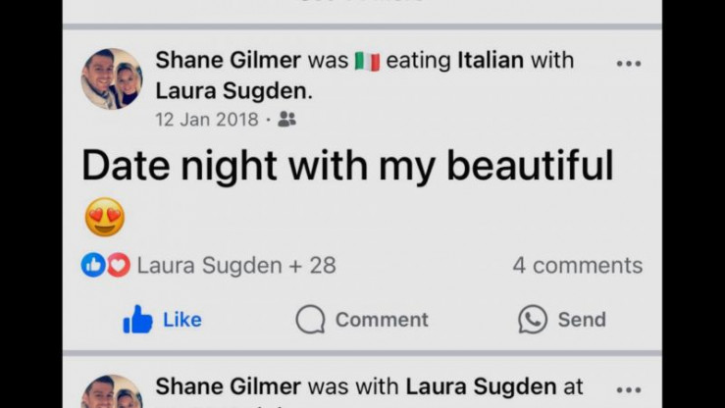The height and width of the screenshot is (408, 725).
Task: Open Laura Sugden's tagged profile in first post
Action: (x=233, y=92)
